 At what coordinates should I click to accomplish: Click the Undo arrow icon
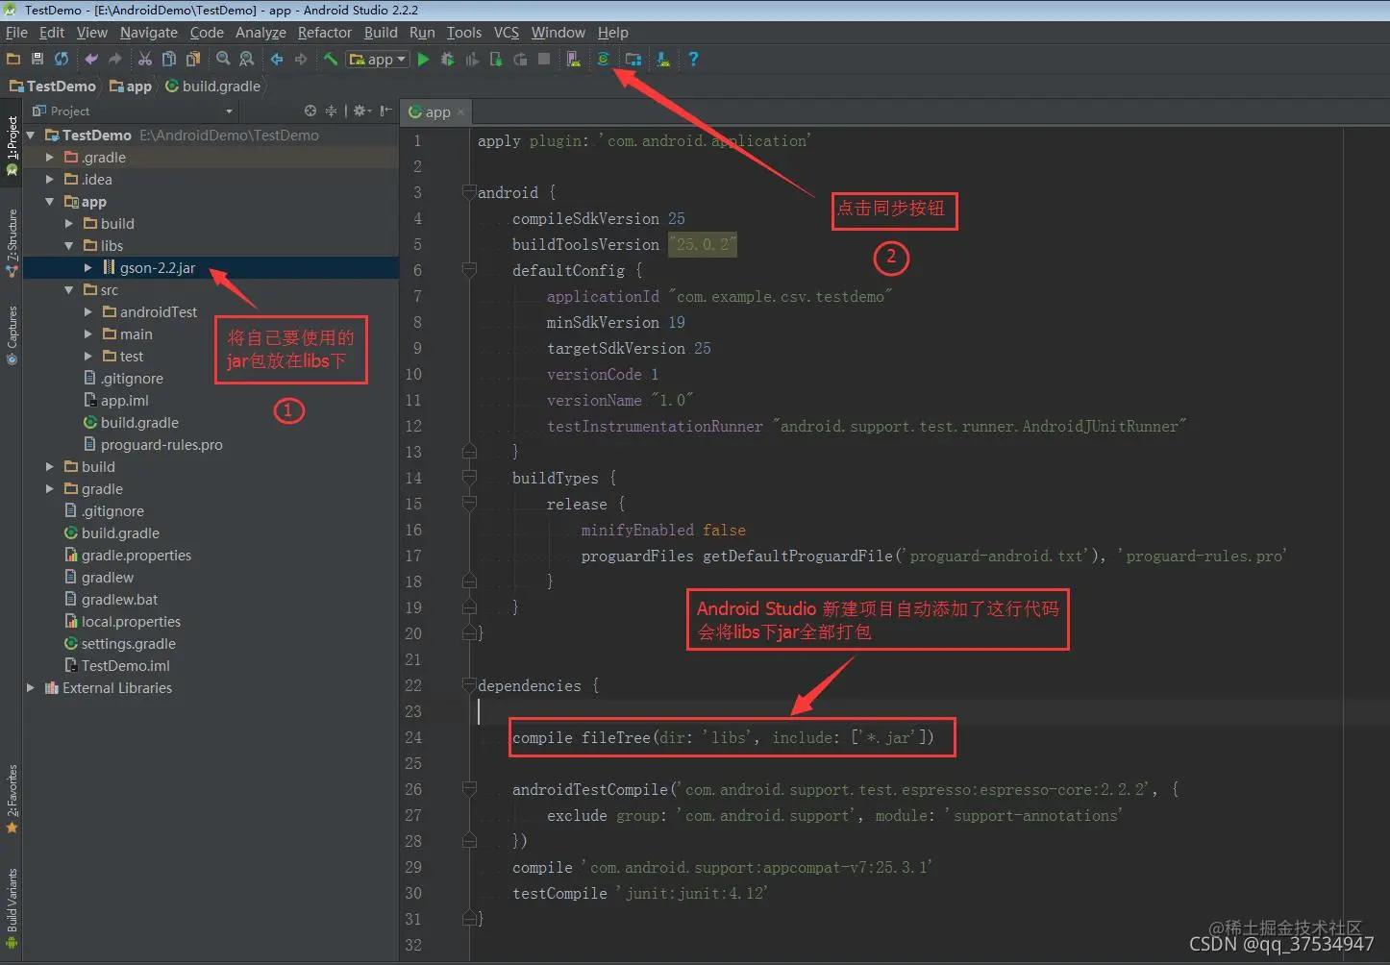91,60
